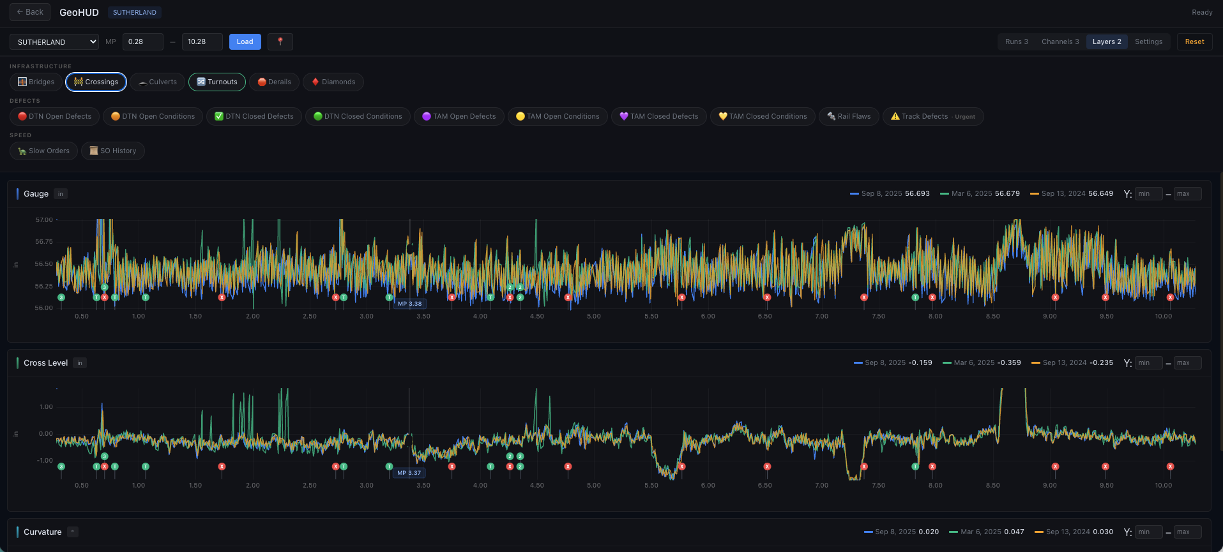Viewport: 1223px width, 552px height.
Task: Click the Reset button
Action: (1194, 41)
